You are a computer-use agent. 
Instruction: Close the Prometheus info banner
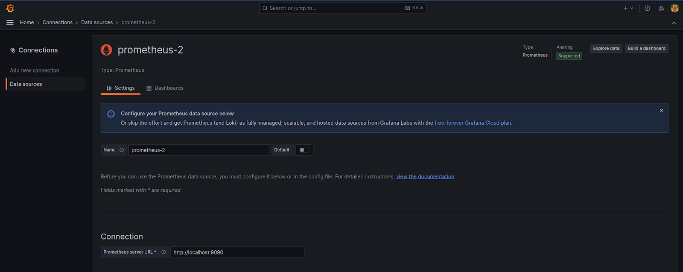coord(662,111)
